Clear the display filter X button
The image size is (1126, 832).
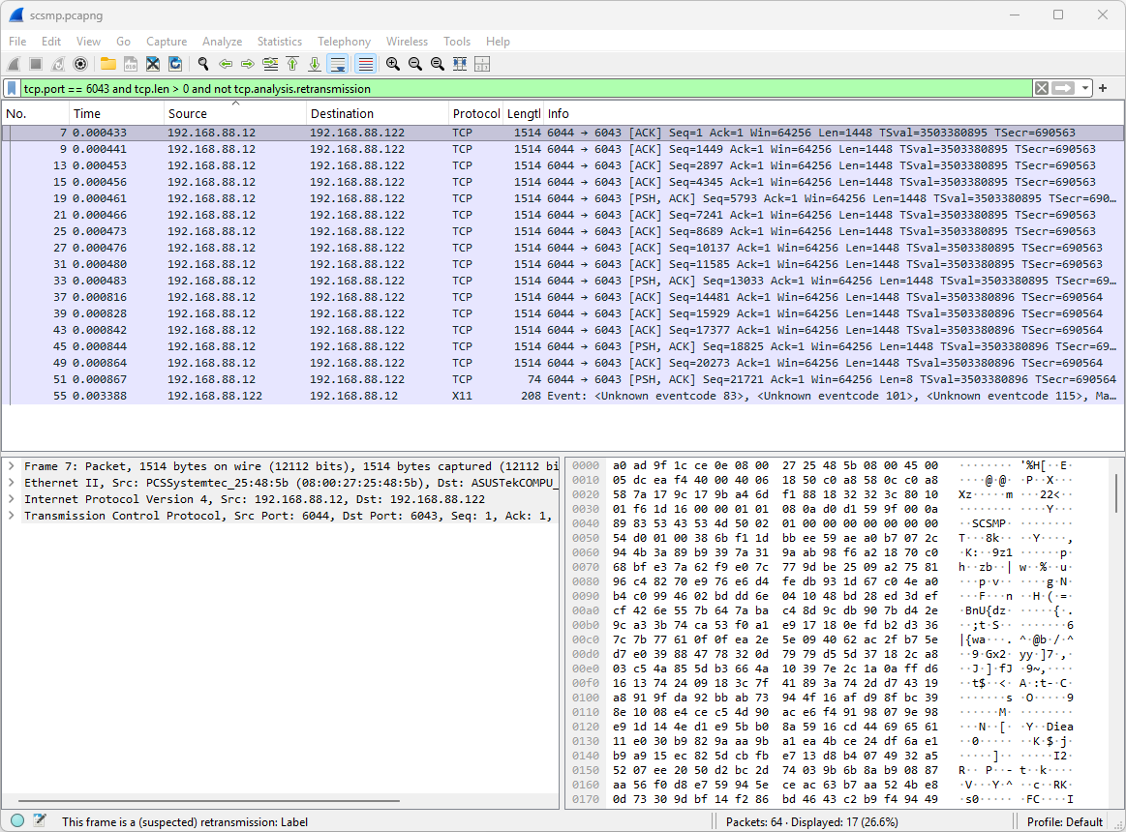pyautogui.click(x=1041, y=88)
